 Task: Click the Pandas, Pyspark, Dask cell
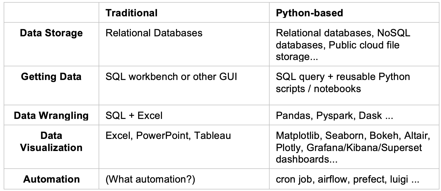click(x=334, y=115)
